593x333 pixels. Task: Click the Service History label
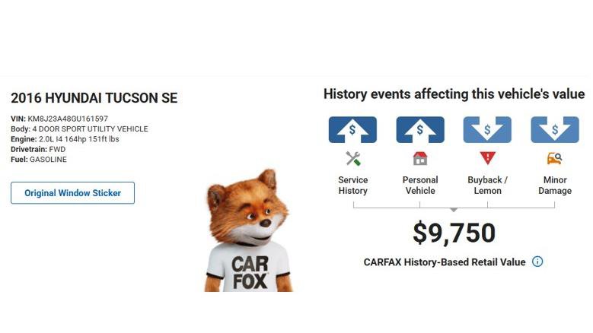coord(352,186)
